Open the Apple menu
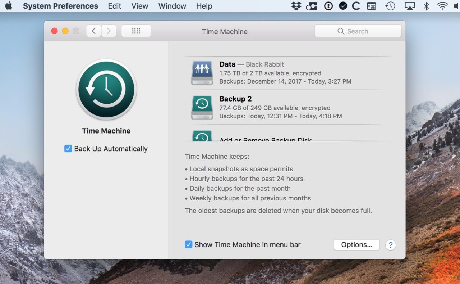Viewport: 460px width, 284px height. click(x=9, y=6)
